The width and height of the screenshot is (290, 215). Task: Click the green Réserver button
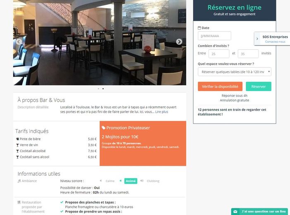tap(259, 86)
